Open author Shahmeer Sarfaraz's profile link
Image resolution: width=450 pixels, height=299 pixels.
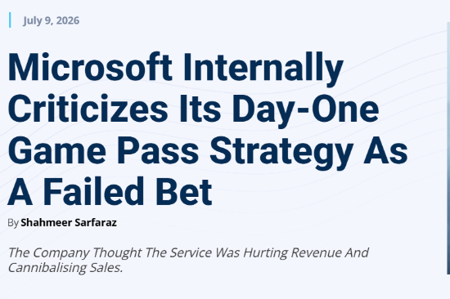pos(69,223)
